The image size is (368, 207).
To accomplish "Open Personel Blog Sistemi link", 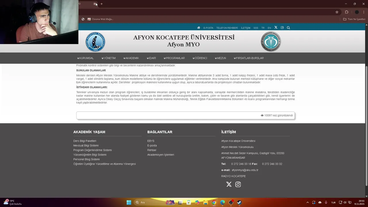I will coord(87,159).
